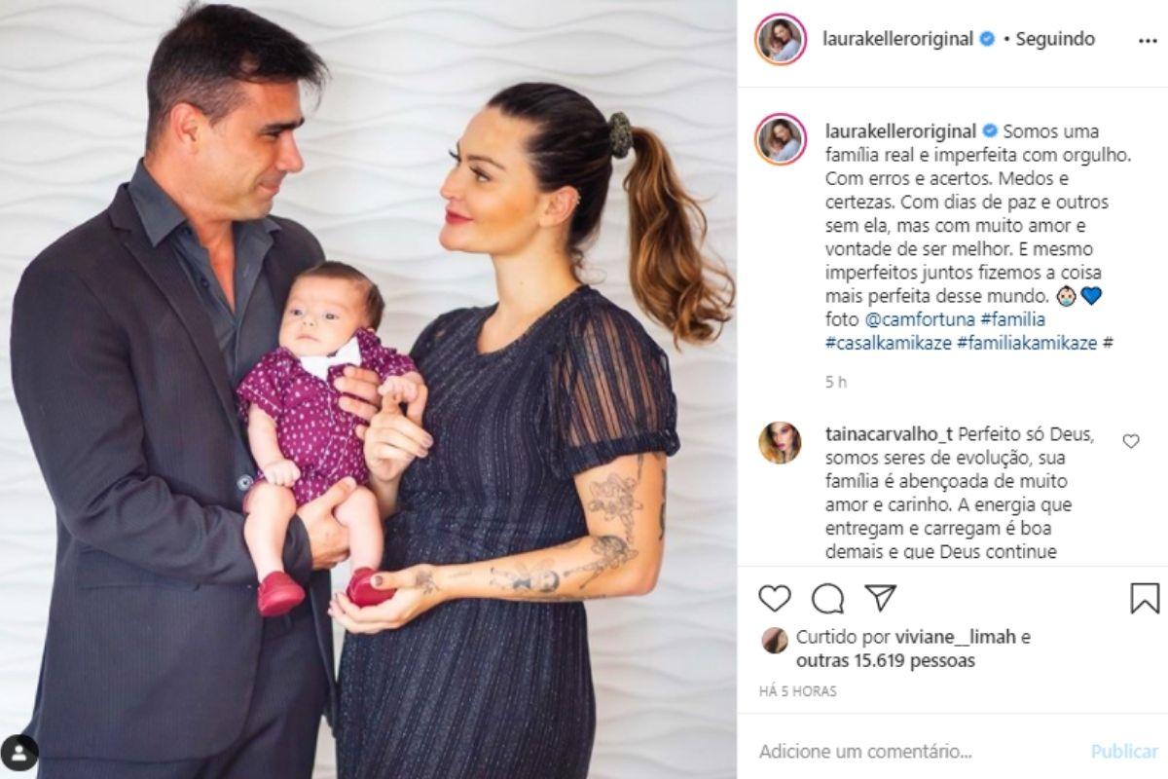Open comments via speech bubble icon
The height and width of the screenshot is (779, 1168).
pyautogui.click(x=827, y=598)
